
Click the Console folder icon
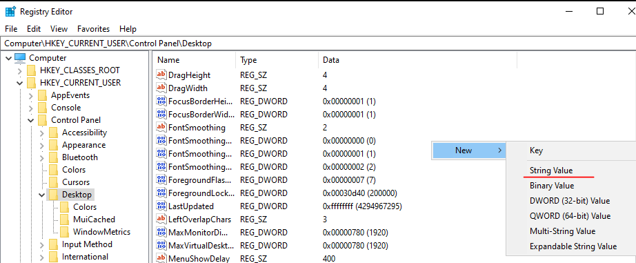tap(43, 108)
